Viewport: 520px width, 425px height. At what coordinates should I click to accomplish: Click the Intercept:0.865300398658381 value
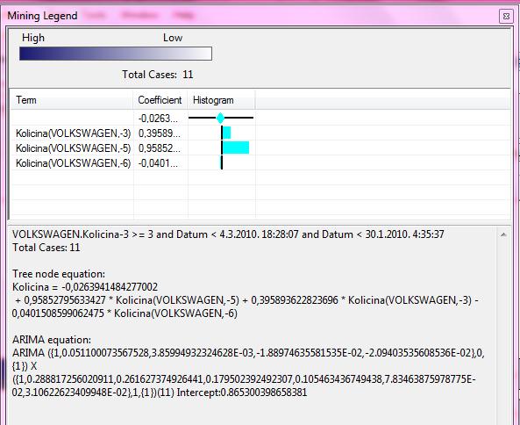coord(242,393)
